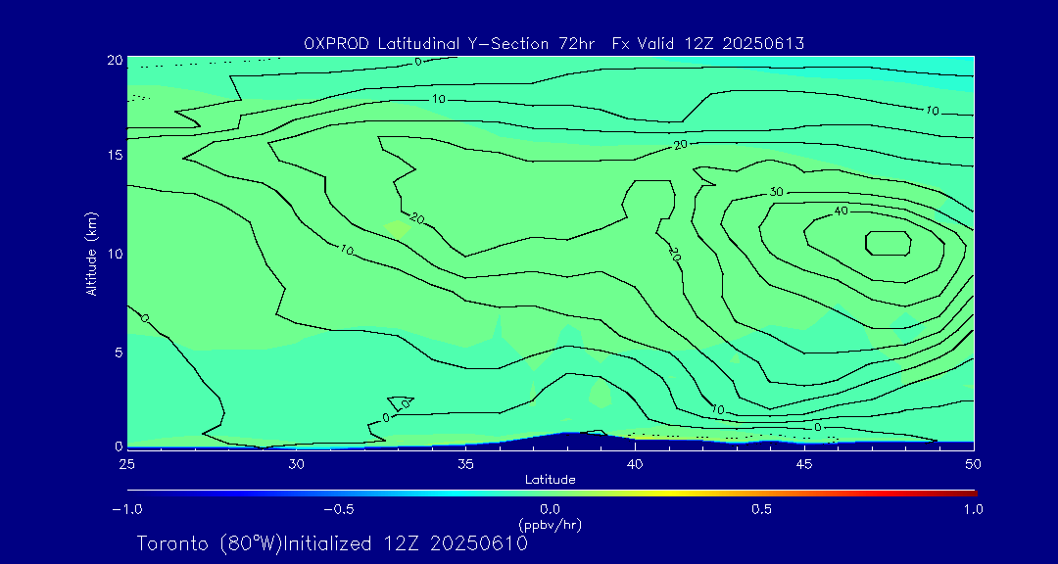Viewport: 1058px width, 564px height.
Task: Click the x-axis tick label 30
Action: pyautogui.click(x=296, y=463)
